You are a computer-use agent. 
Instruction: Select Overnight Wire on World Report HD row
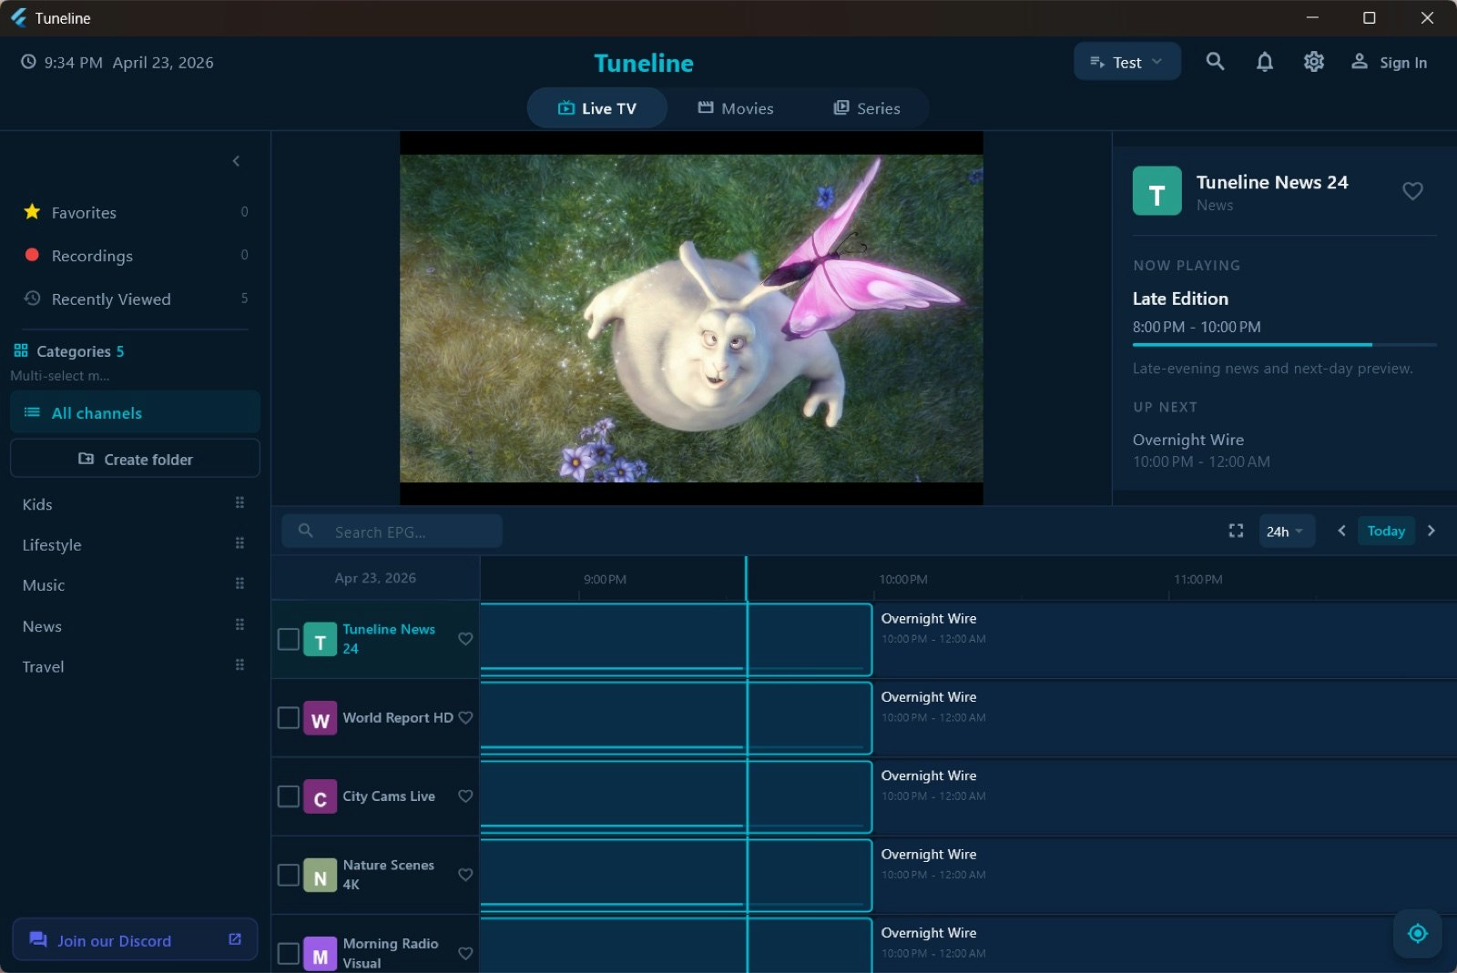1165,717
